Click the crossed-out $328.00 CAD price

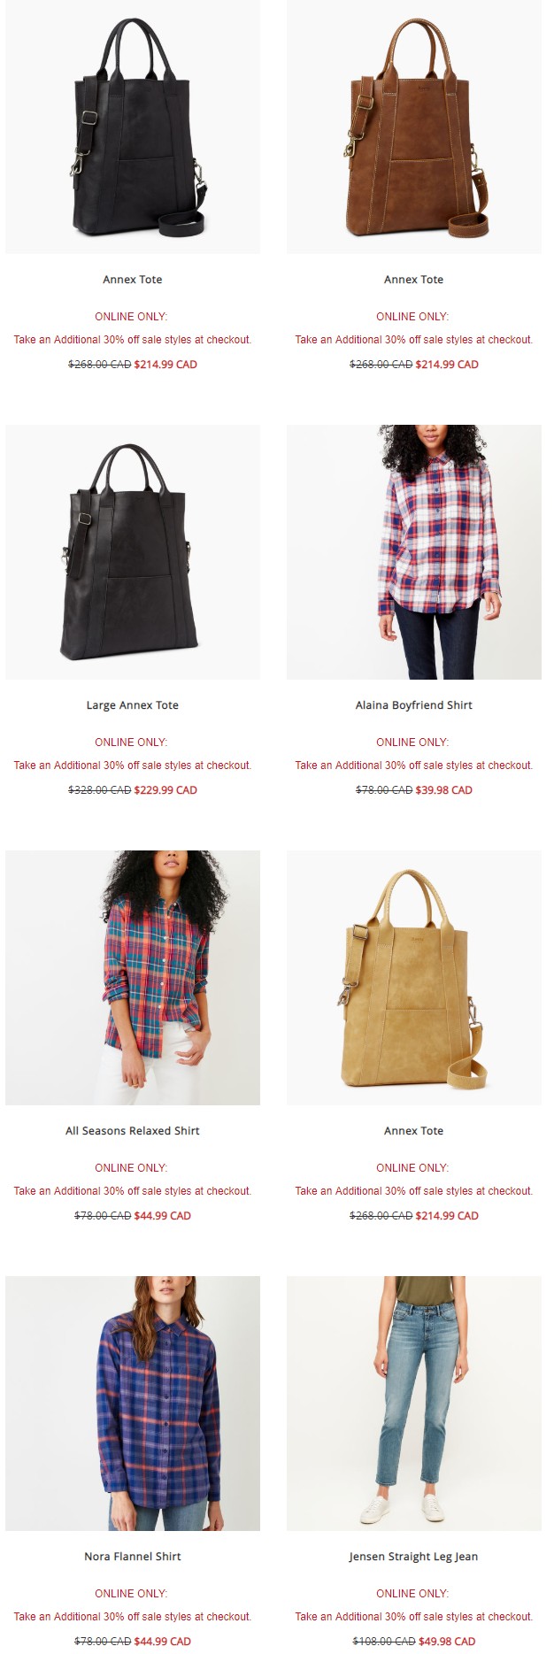[x=100, y=790]
